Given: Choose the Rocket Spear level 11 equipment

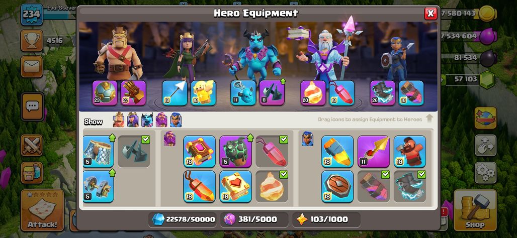Looking at the screenshot, I should pos(374,152).
